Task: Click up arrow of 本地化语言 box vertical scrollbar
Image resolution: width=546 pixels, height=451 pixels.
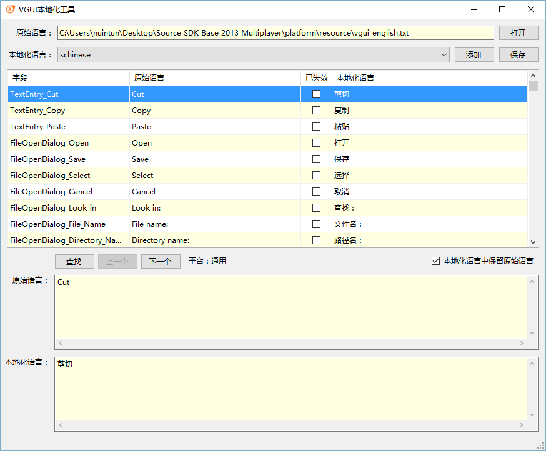Action: (x=532, y=364)
